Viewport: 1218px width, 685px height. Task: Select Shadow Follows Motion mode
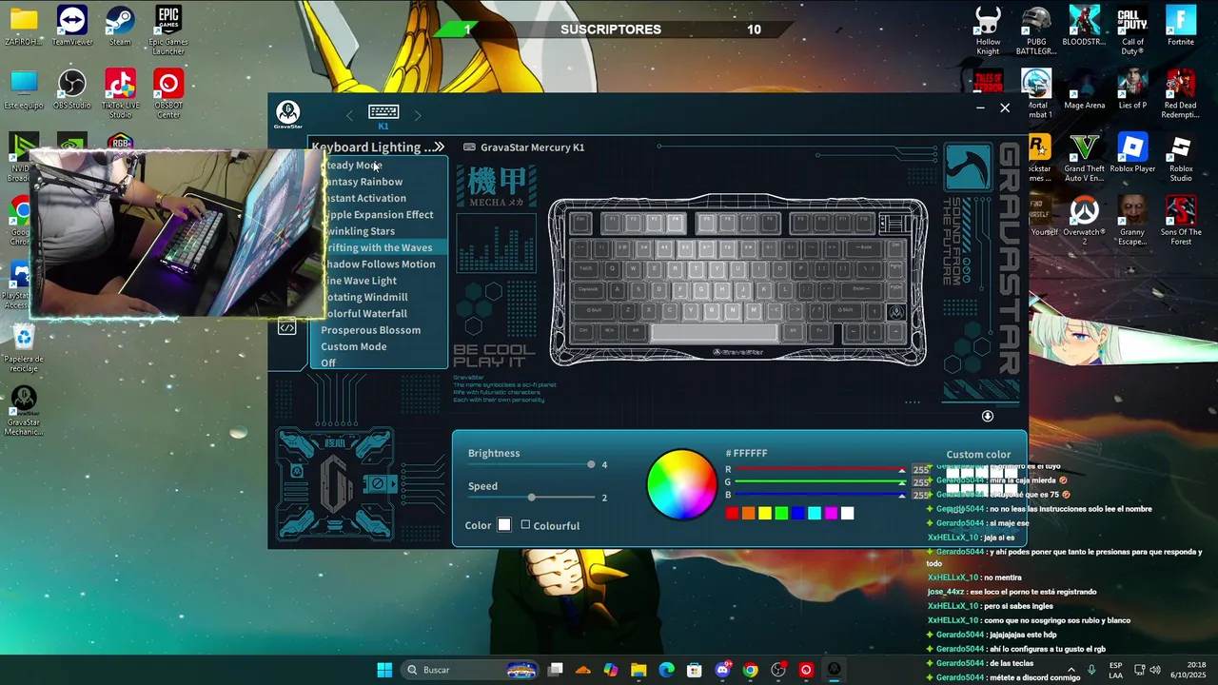point(379,264)
